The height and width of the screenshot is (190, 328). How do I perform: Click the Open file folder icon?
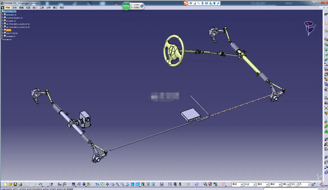pyautogui.click(x=10, y=184)
